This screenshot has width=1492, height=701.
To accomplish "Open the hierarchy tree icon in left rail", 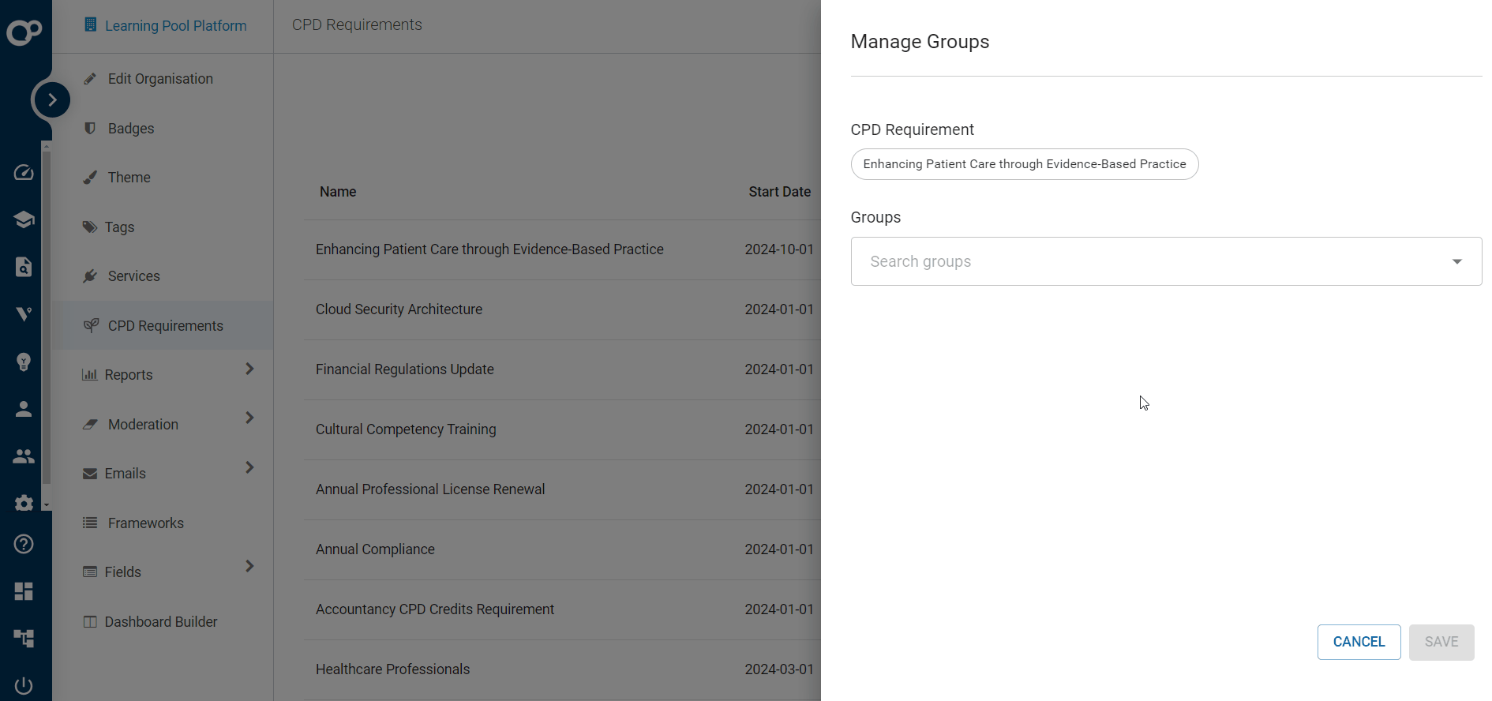I will pos(24,639).
